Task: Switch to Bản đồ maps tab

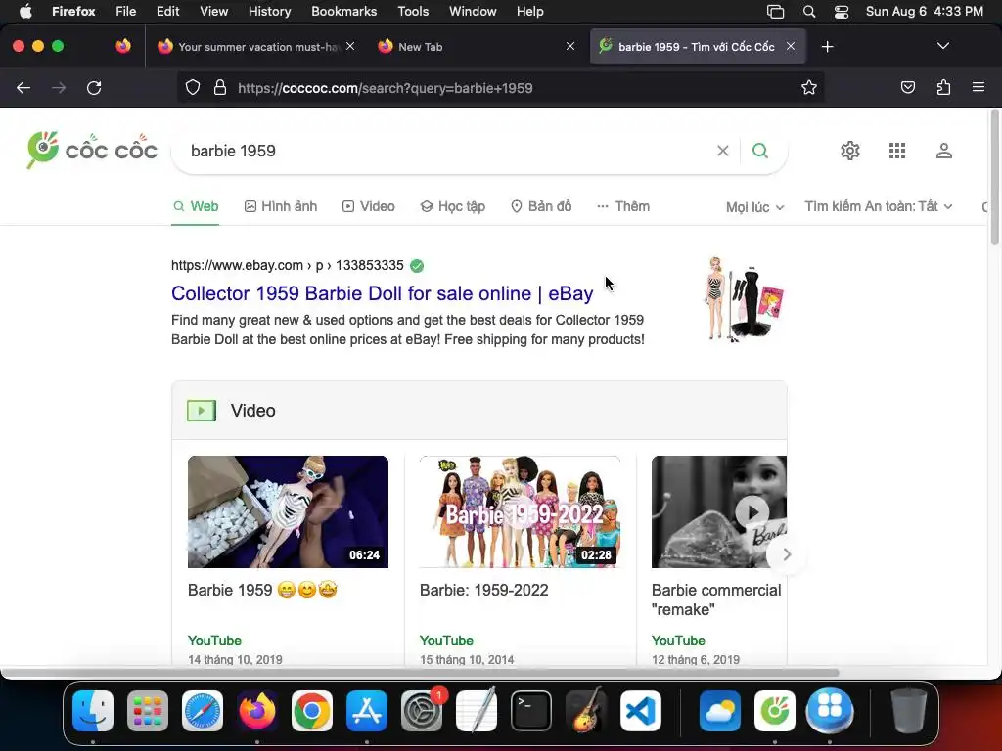Action: [x=541, y=206]
